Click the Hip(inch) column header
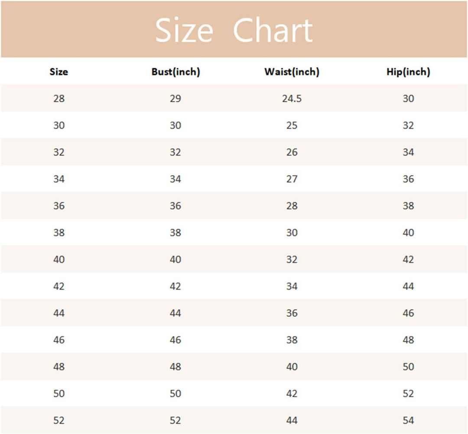The width and height of the screenshot is (468, 434). coord(408,72)
